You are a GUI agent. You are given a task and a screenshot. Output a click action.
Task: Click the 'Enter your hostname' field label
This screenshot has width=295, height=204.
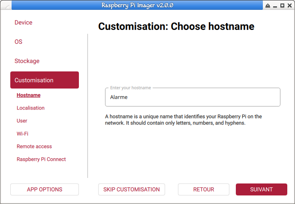coord(131,88)
